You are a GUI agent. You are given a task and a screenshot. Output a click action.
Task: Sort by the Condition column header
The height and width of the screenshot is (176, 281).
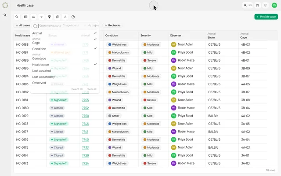(x=112, y=35)
